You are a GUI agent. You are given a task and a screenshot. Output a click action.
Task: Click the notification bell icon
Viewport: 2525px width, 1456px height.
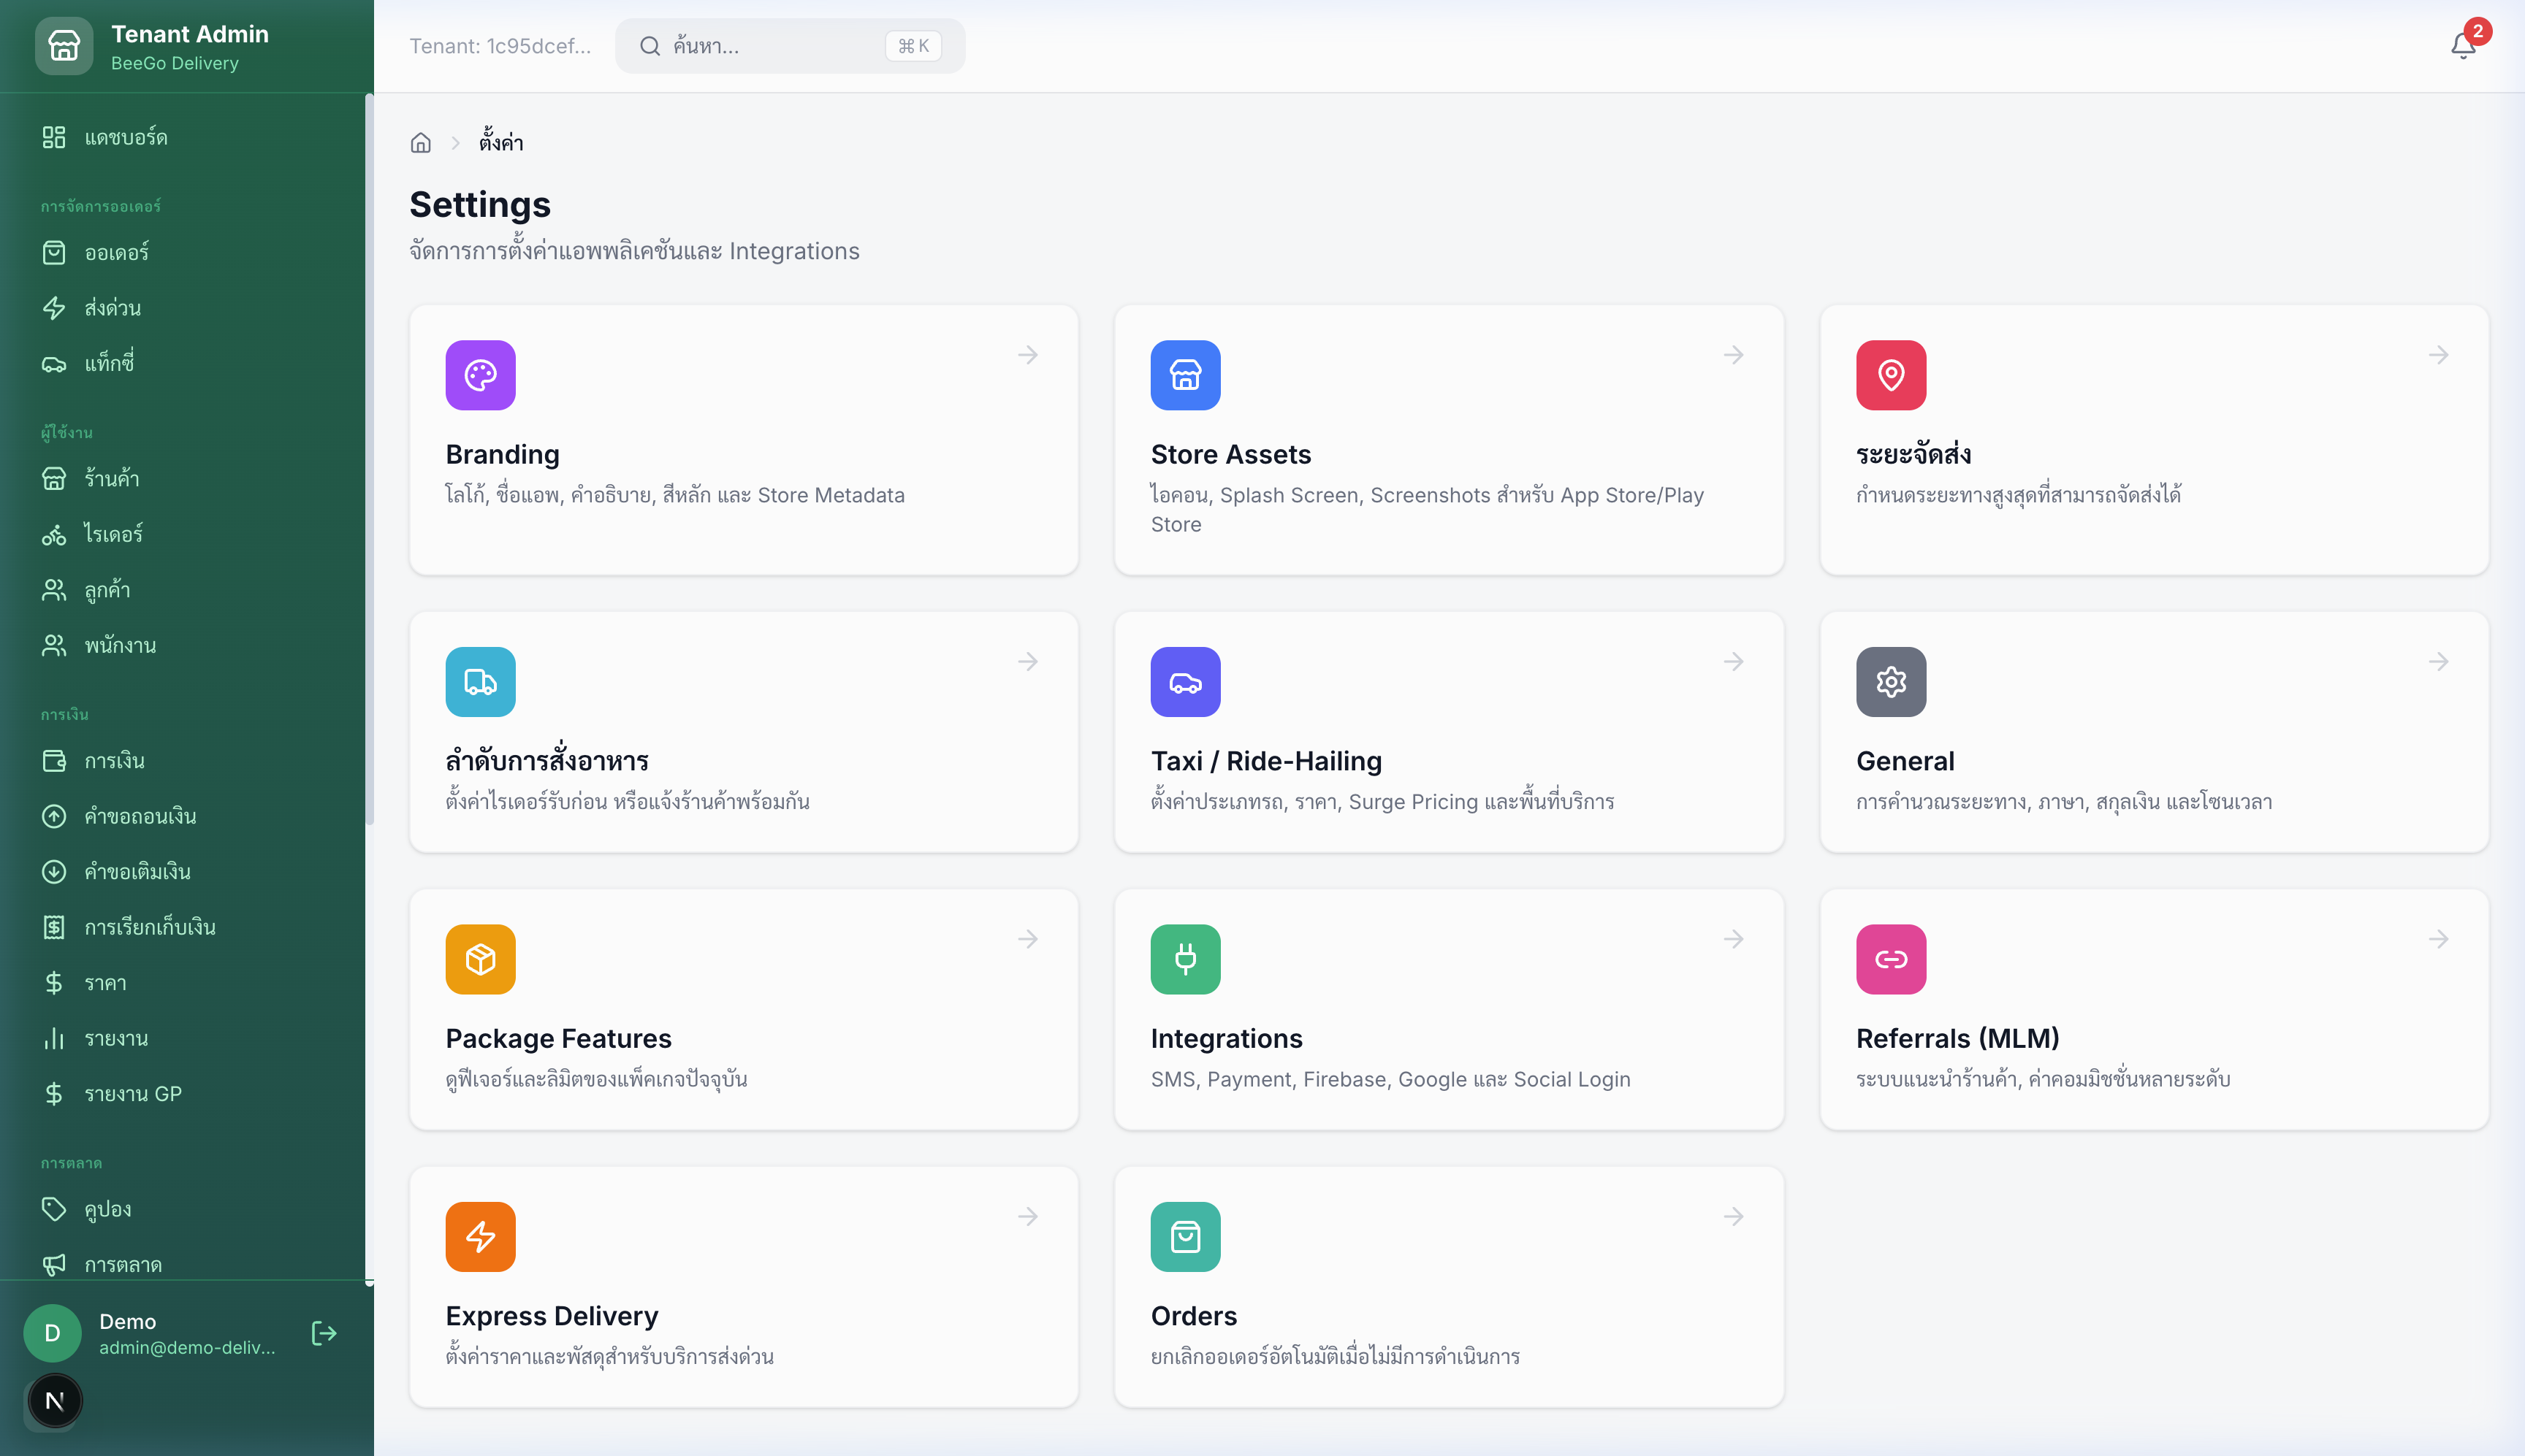pyautogui.click(x=2463, y=46)
